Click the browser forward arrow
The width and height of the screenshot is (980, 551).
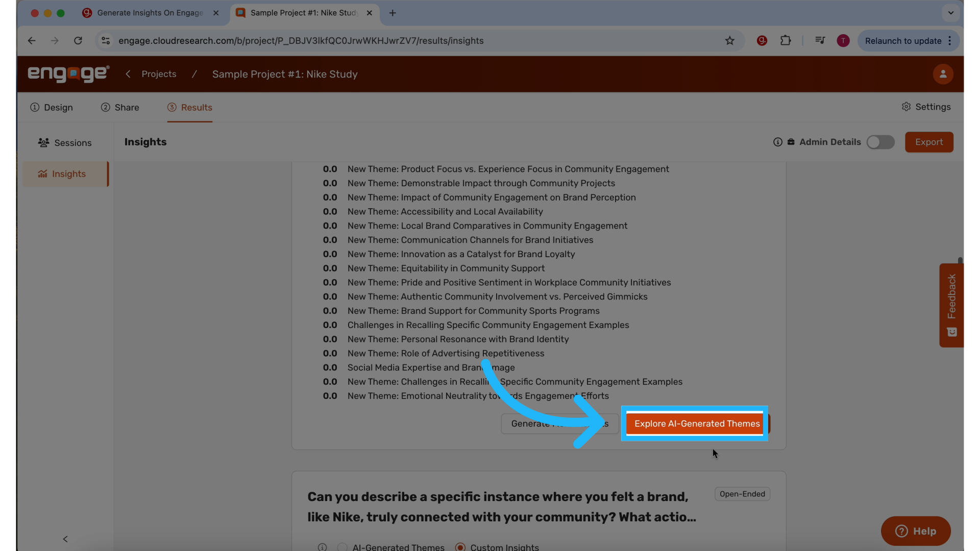55,41
